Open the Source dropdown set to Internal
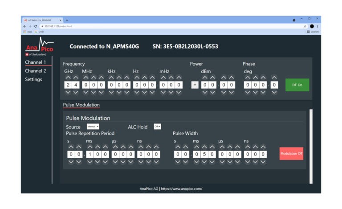342x209 pixels. [x=93, y=127]
